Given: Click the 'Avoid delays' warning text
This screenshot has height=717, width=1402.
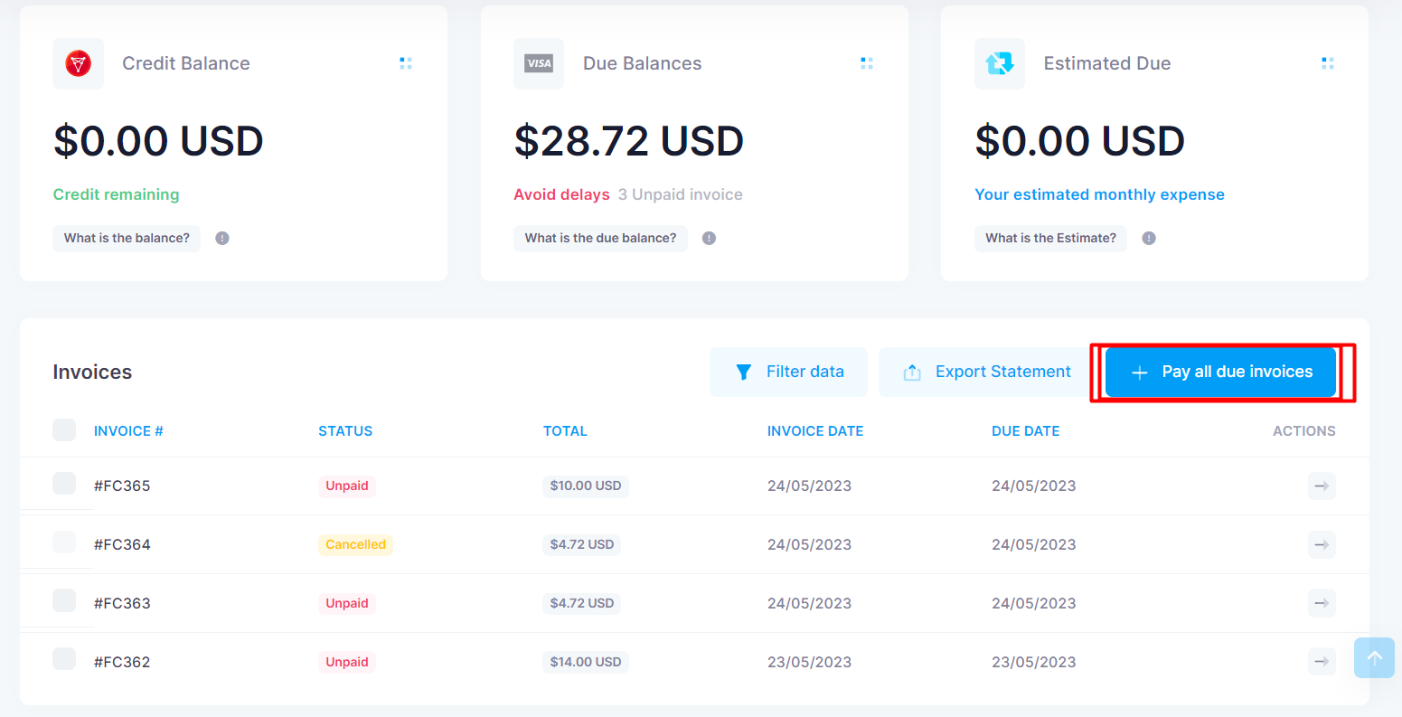Looking at the screenshot, I should tap(561, 194).
